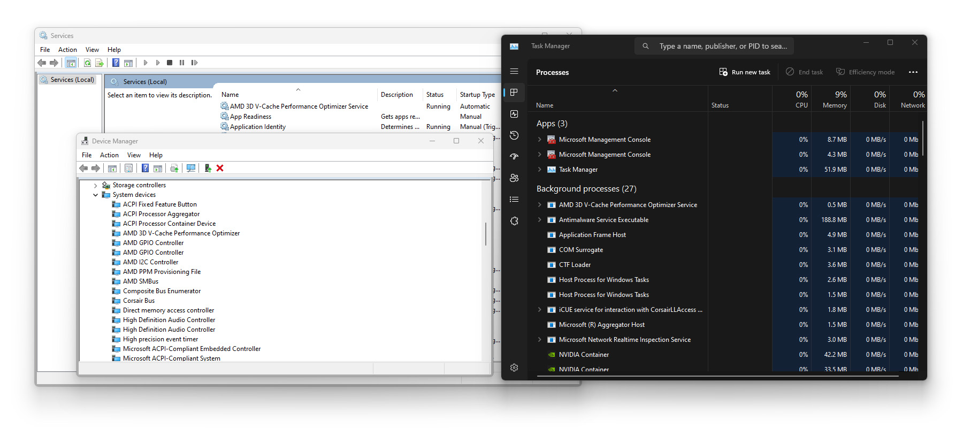This screenshot has width=963, height=428.
Task: Open File menu in Device Manager
Action: [x=87, y=155]
